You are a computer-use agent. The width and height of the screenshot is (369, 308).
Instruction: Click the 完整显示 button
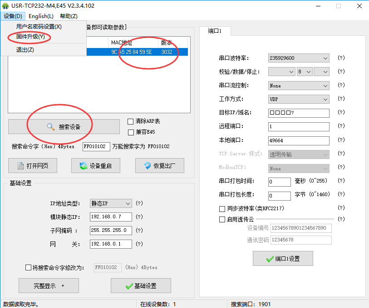coord(49,286)
